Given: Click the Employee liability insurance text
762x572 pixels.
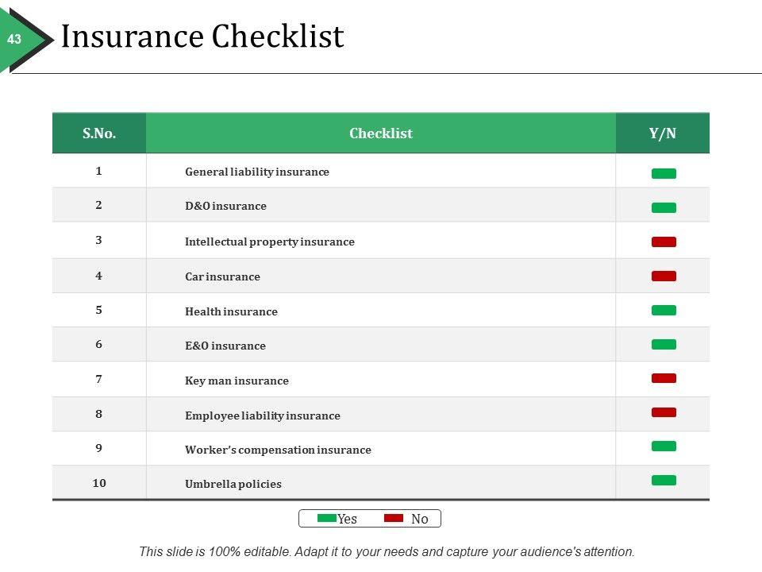Looking at the screenshot, I should (x=262, y=415).
